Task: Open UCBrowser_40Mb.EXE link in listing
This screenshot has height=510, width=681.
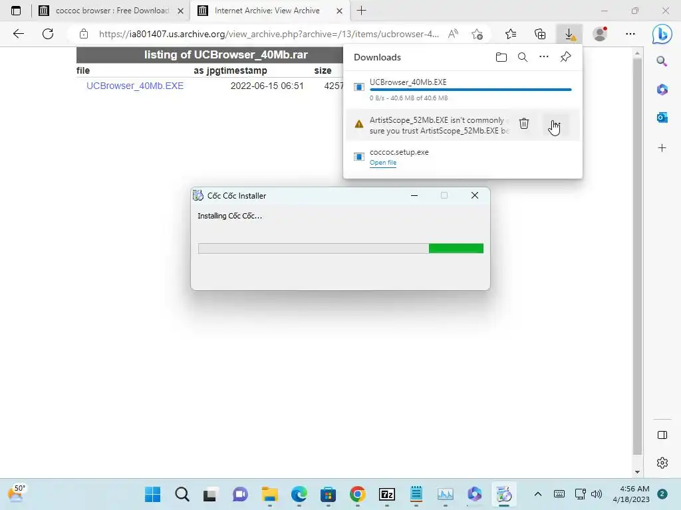Action: [134, 86]
